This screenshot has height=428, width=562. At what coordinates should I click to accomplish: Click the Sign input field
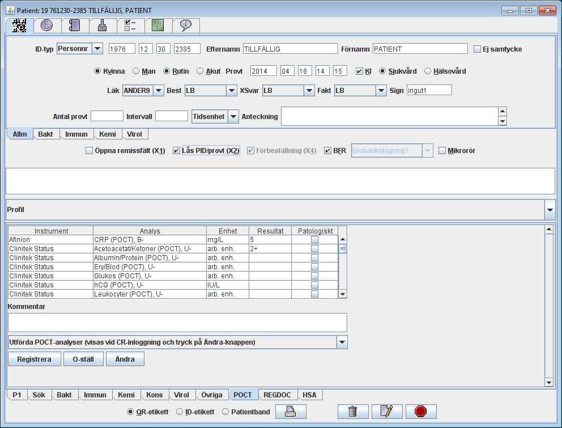click(429, 90)
